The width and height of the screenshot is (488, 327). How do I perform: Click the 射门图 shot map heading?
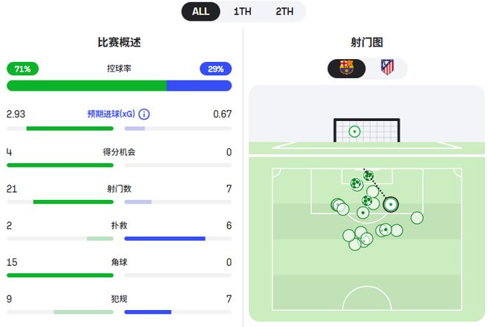pyautogui.click(x=367, y=43)
